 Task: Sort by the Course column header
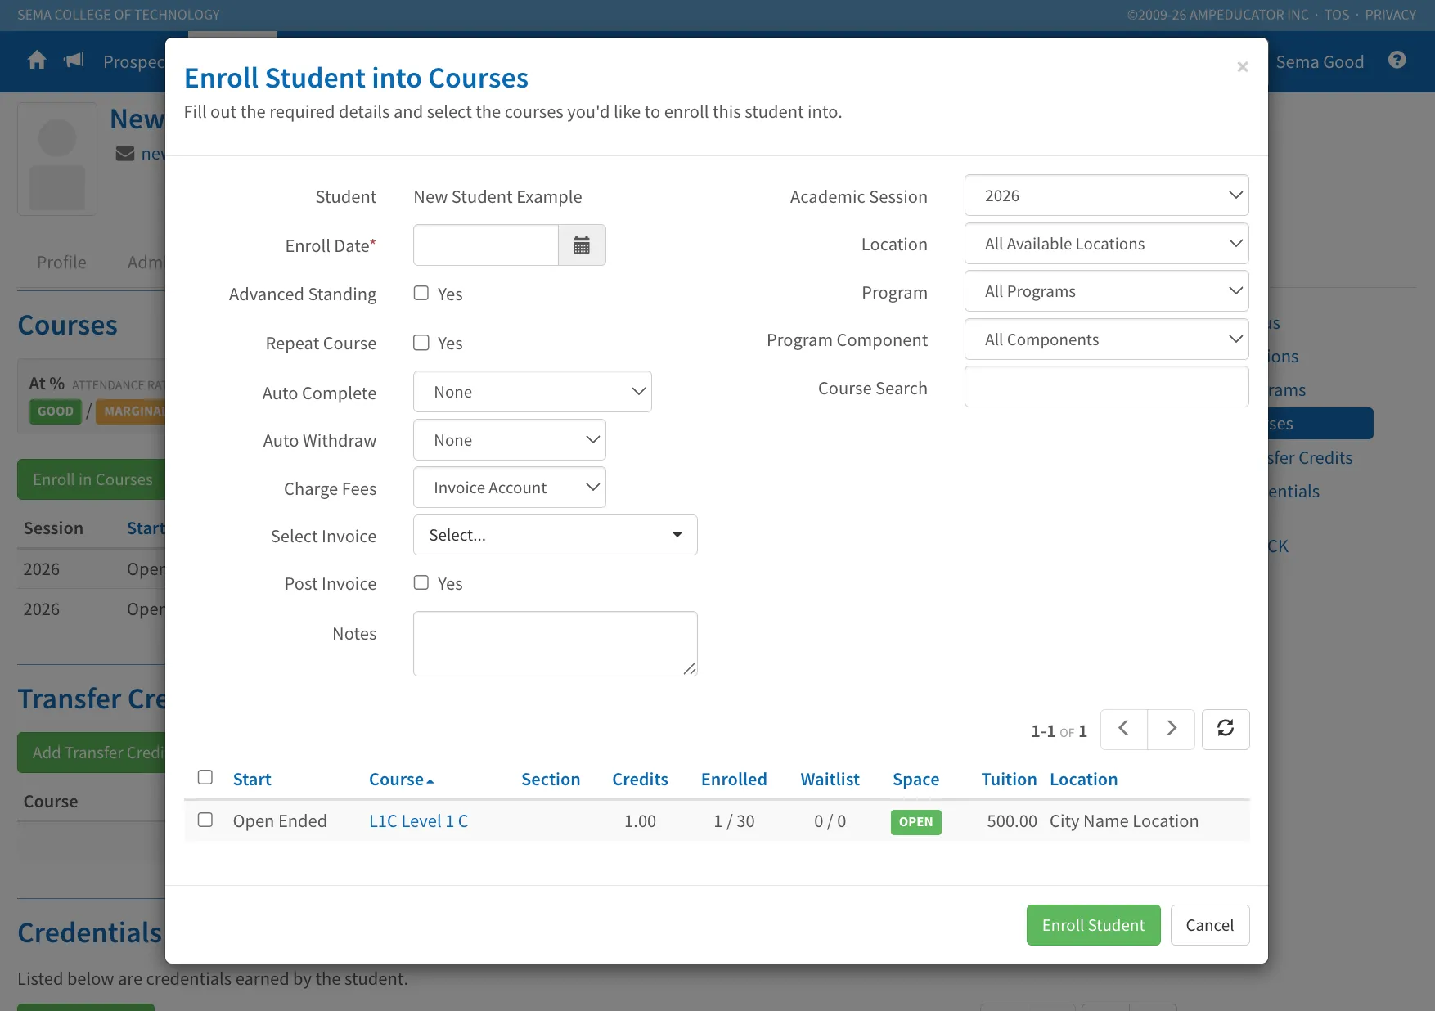click(401, 780)
